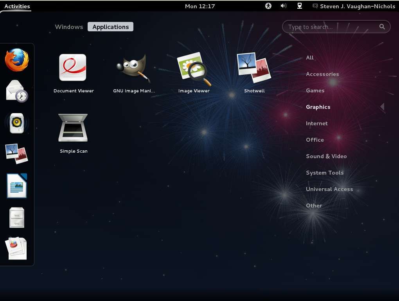Open the Steven J. Vaughan-Nichols user menu
The height and width of the screenshot is (301, 399).
point(353,6)
